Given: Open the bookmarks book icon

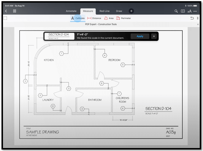Looking at the screenshot, I should click(183, 11).
